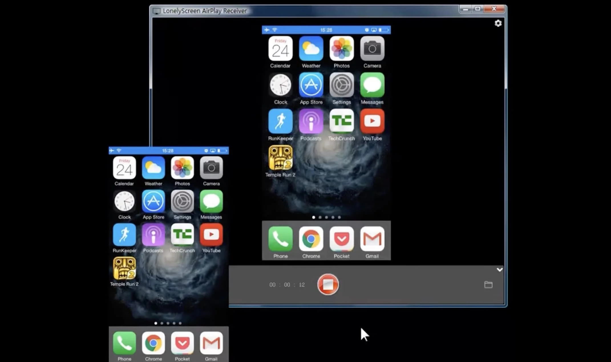Launch TechCrunch on the left phone overlay

182,235
